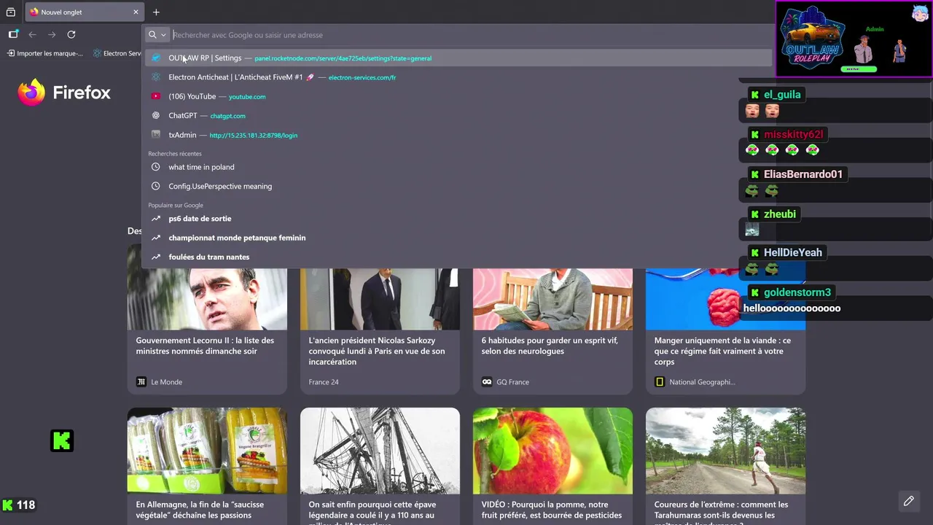This screenshot has width=933, height=525.
Task: Click Kick logo icon at bottom left
Action: [62, 440]
